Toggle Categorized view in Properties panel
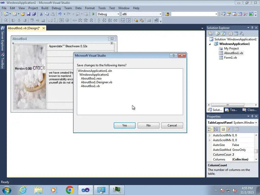The height and width of the screenshot is (195, 260). 210,129
